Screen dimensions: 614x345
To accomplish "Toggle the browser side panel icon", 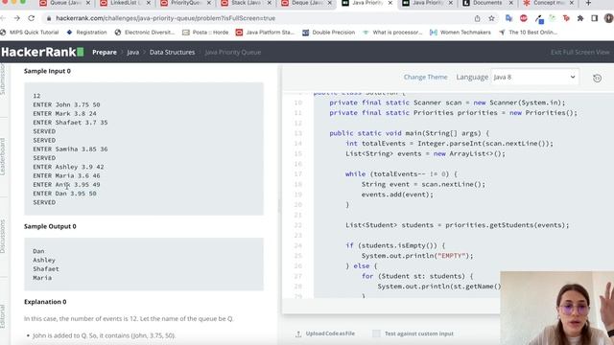I will point(595,18).
